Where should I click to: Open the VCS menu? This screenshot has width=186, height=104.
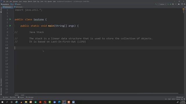(46, 1)
